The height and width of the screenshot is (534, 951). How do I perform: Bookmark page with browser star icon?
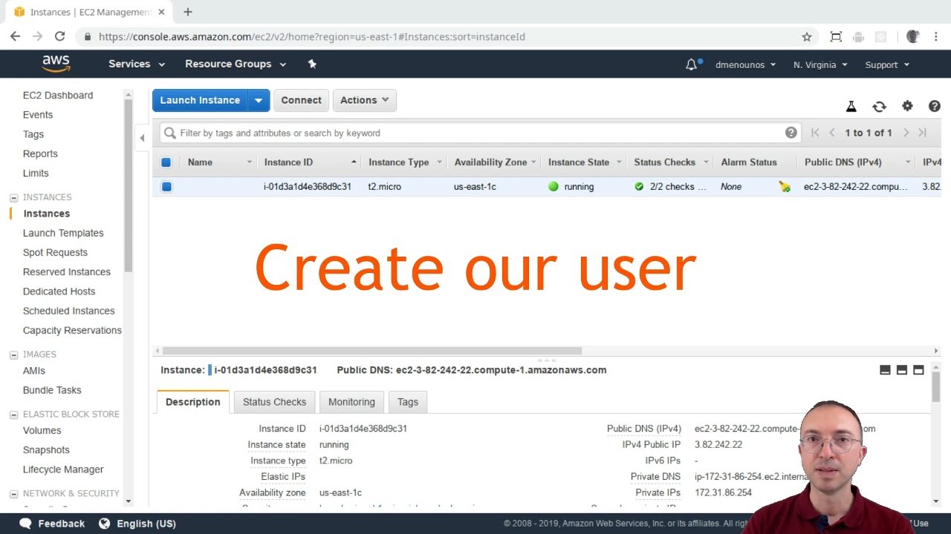click(807, 36)
